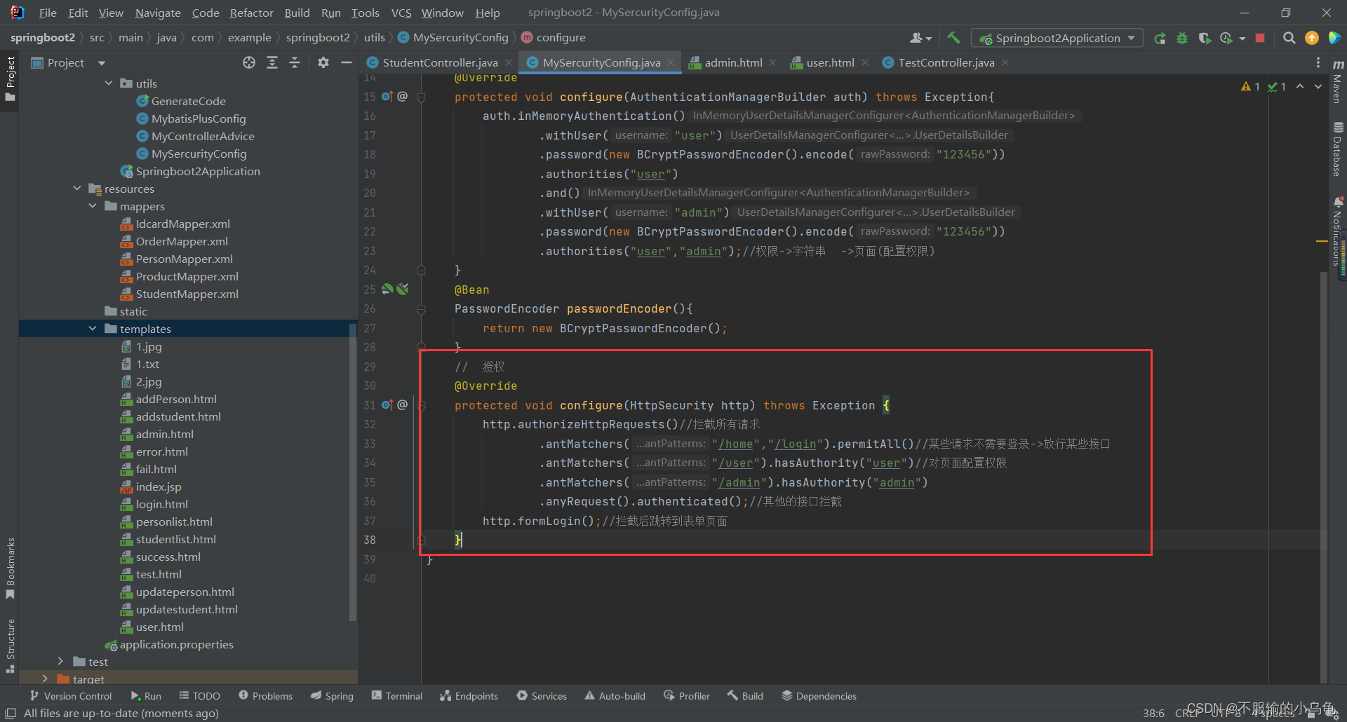Click the cursor position 38:6 indicator
This screenshot has width=1347, height=722.
pyautogui.click(x=1153, y=713)
